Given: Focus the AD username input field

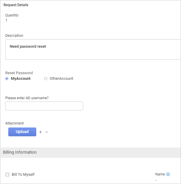Looking at the screenshot, I should tap(44, 106).
